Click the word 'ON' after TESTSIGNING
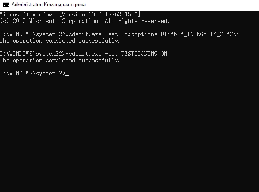 164,54
